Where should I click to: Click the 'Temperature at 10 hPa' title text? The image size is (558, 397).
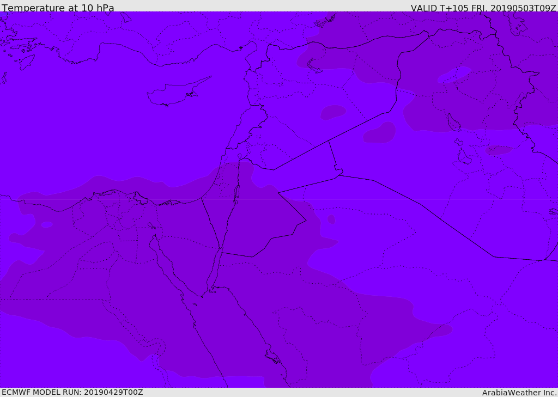pyautogui.click(x=58, y=8)
